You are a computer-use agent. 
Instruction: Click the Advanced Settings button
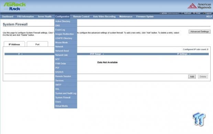(200, 32)
